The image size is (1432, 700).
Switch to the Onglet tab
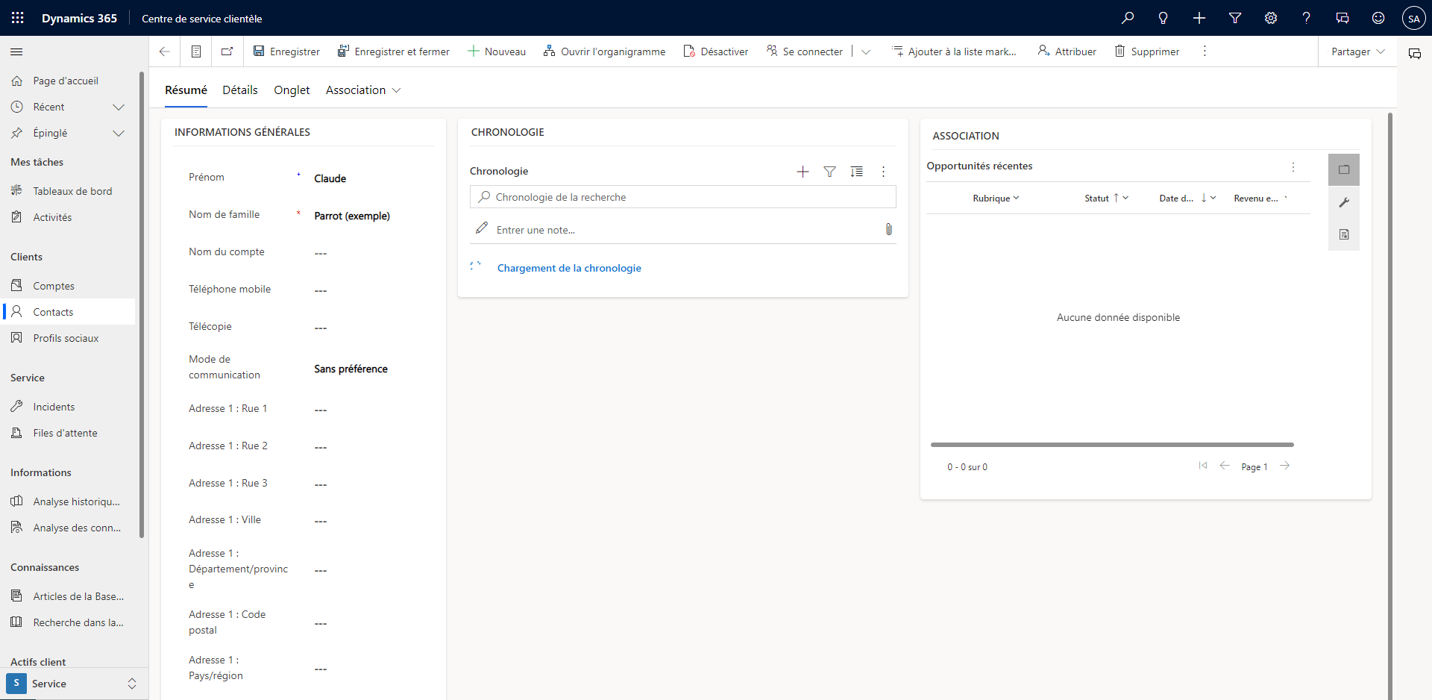click(x=291, y=90)
